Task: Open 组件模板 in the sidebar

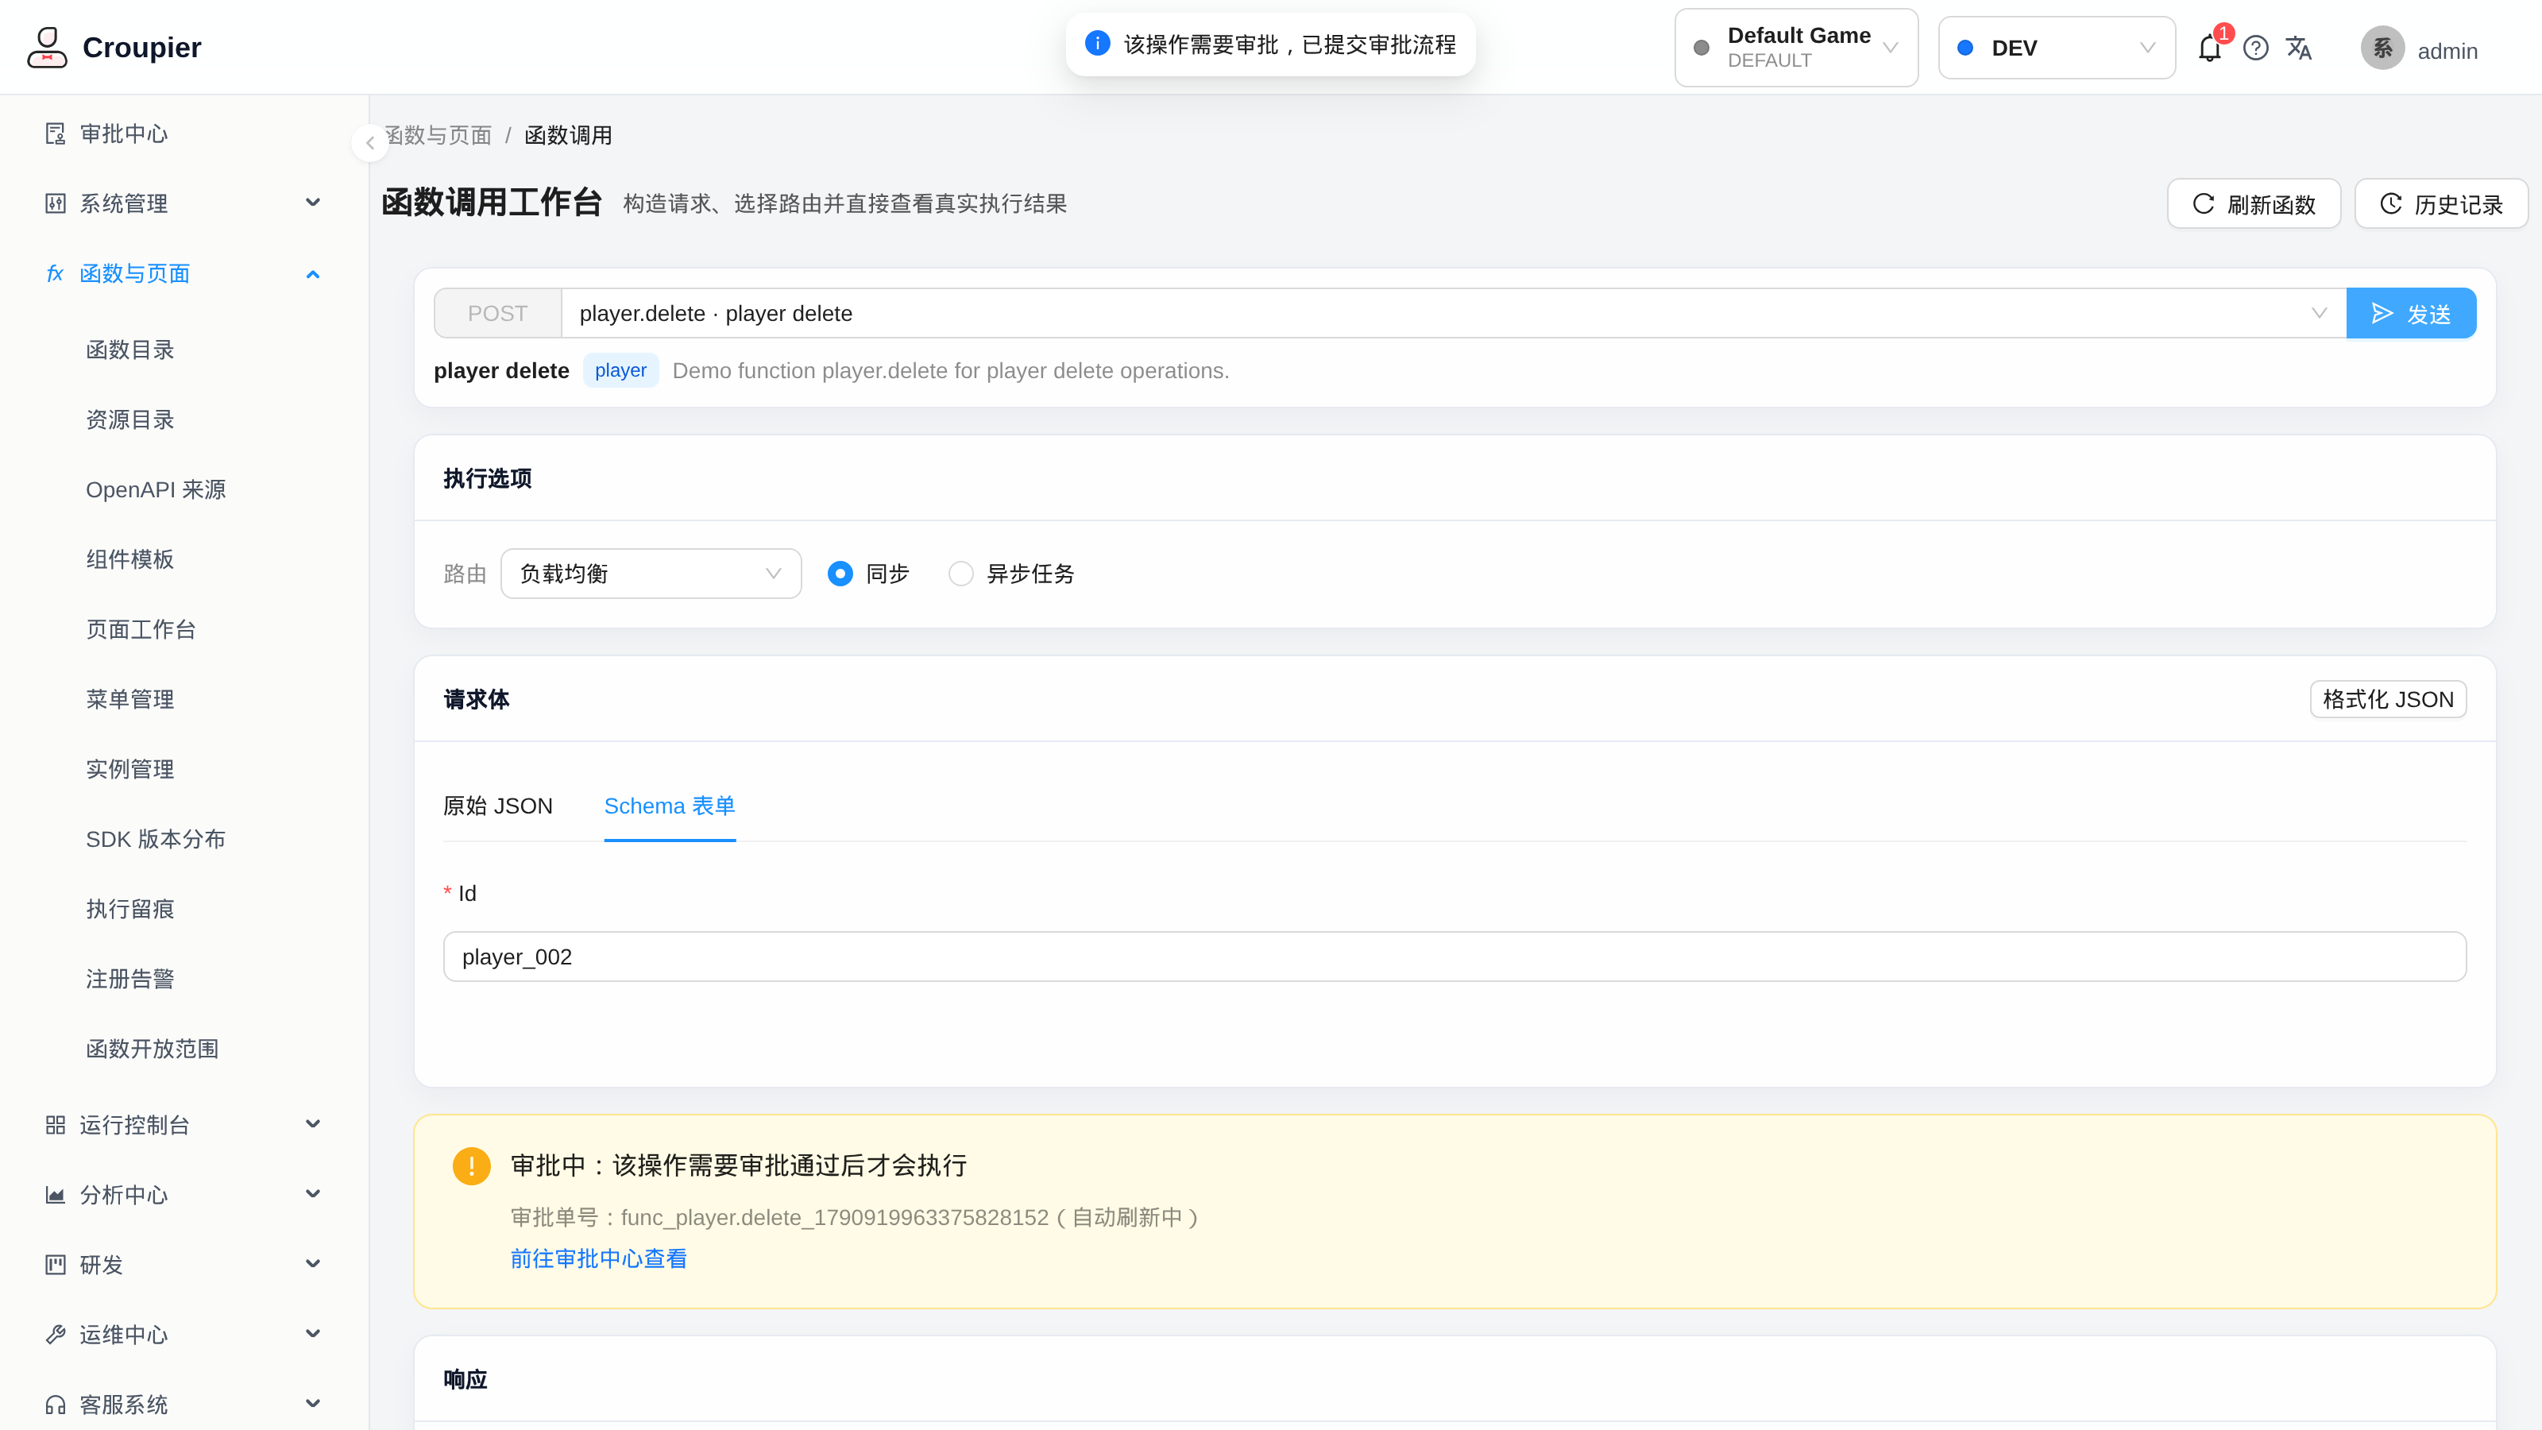Action: tap(130, 559)
